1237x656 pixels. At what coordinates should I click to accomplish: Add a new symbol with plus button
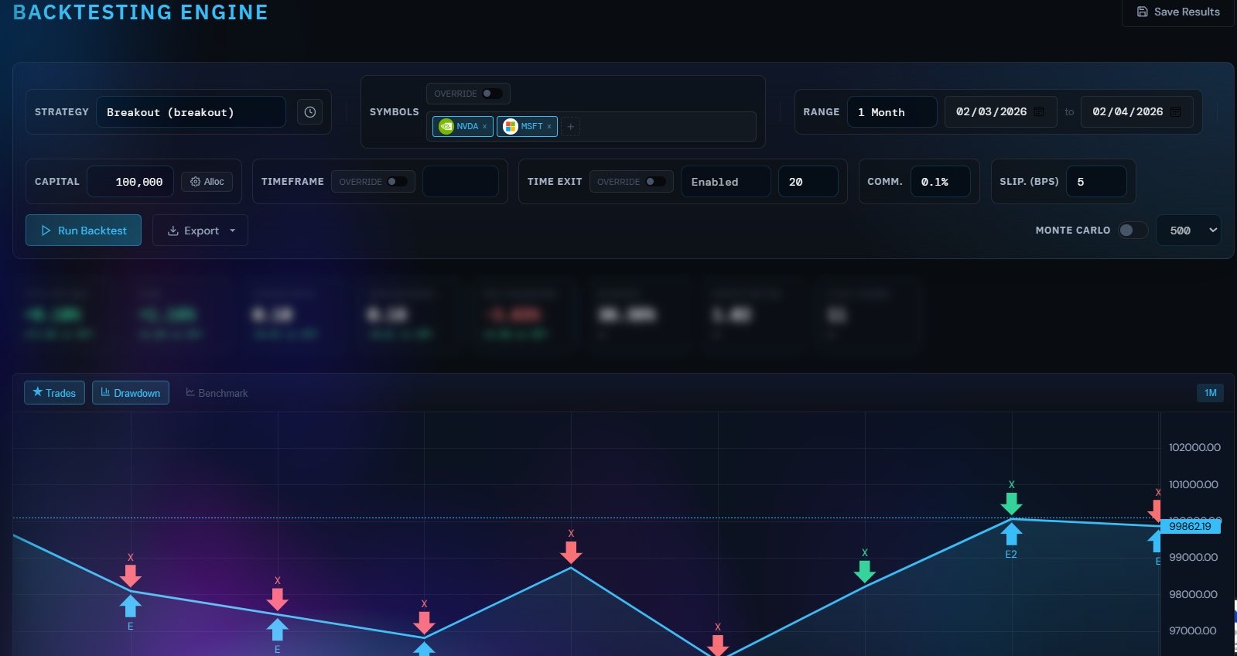pyautogui.click(x=570, y=127)
